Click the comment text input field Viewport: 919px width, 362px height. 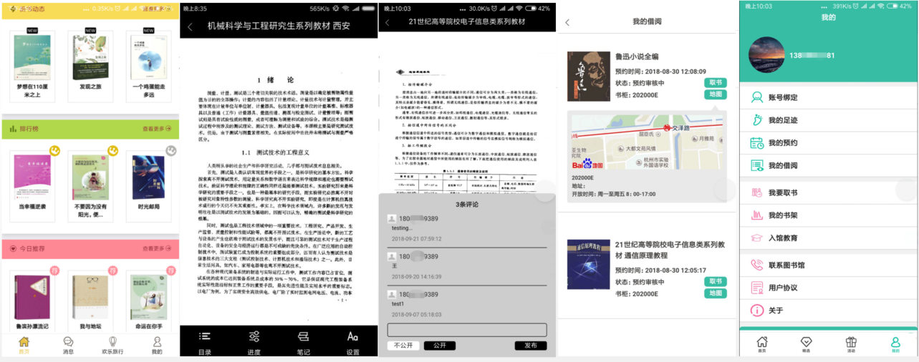click(467, 330)
